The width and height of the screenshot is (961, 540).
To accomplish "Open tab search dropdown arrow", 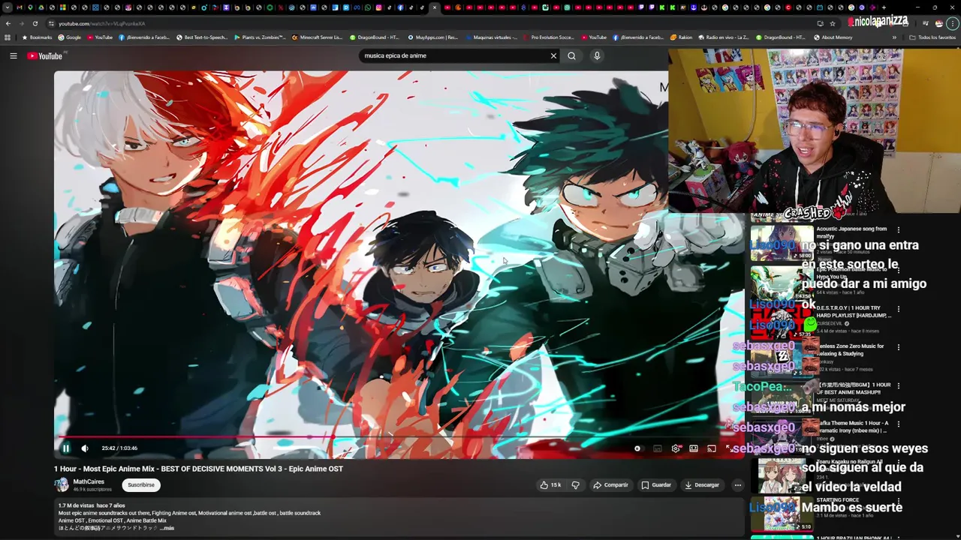I will tap(8, 7).
